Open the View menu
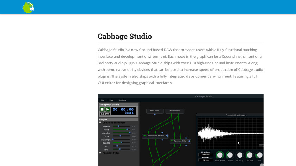Viewport: 296px width, 166px height. click(x=111, y=100)
